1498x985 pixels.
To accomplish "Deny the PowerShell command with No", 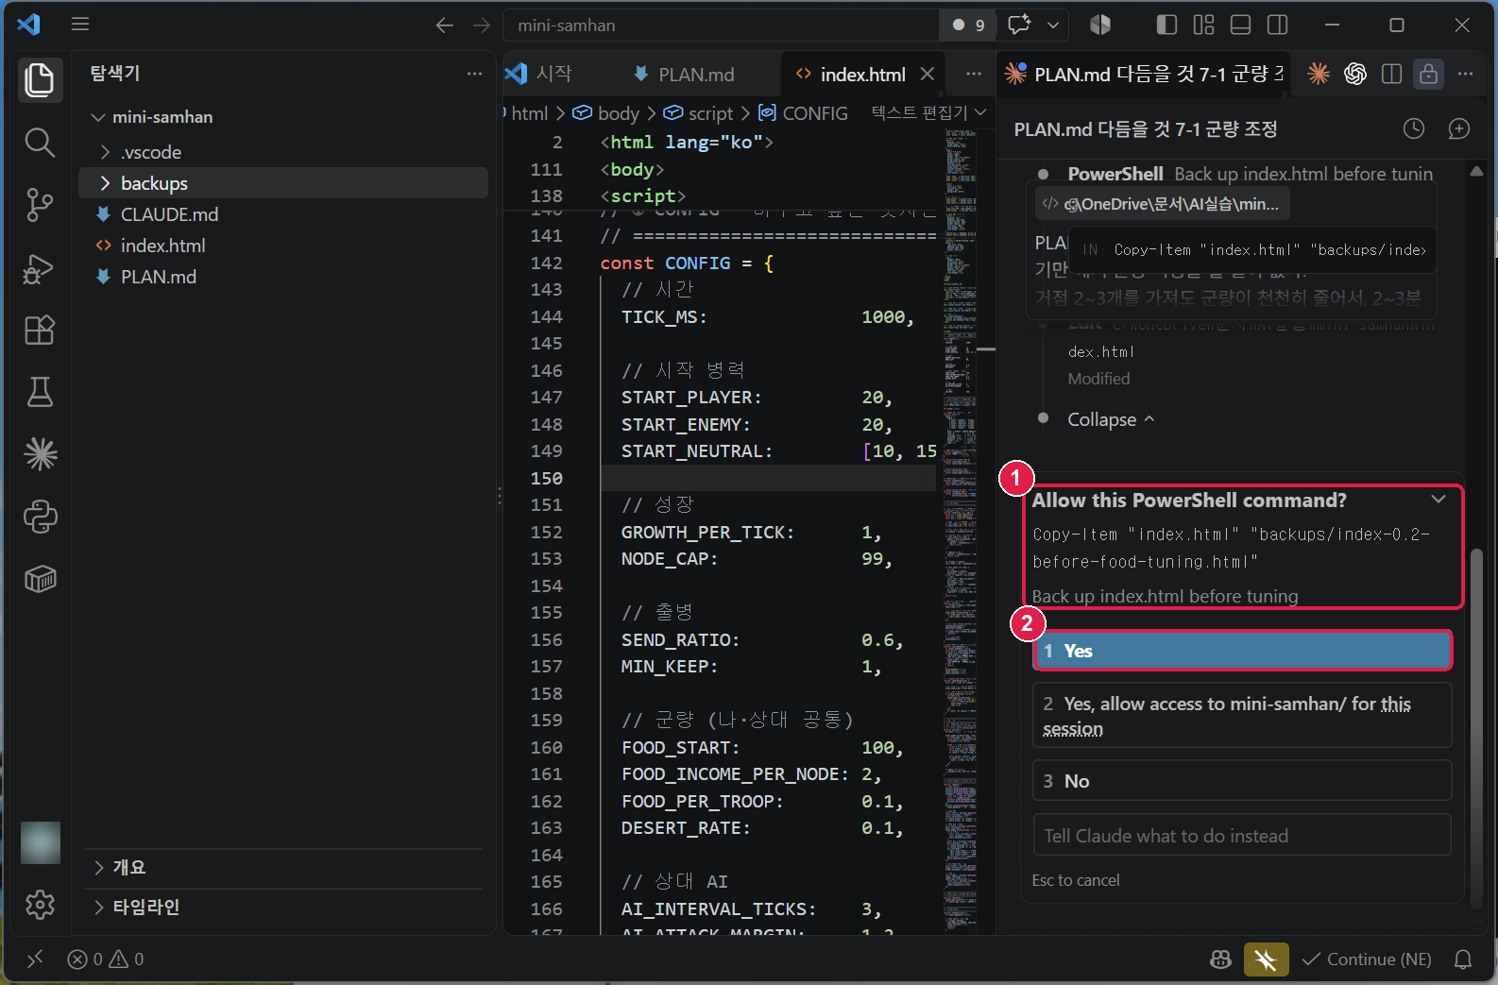I will coord(1242,781).
